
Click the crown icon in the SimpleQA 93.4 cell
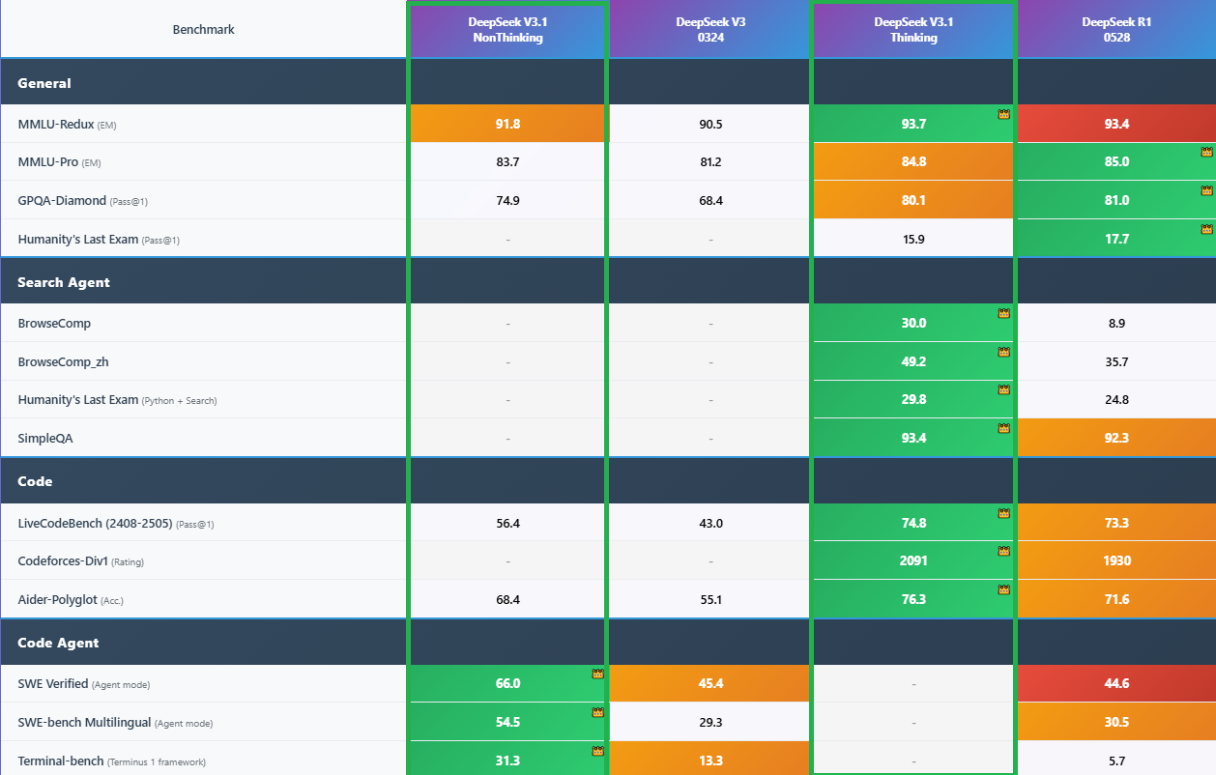click(1003, 428)
